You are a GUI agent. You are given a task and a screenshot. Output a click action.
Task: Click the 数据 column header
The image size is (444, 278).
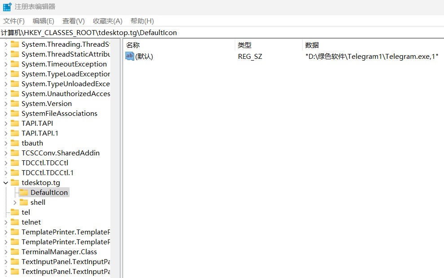click(x=312, y=45)
